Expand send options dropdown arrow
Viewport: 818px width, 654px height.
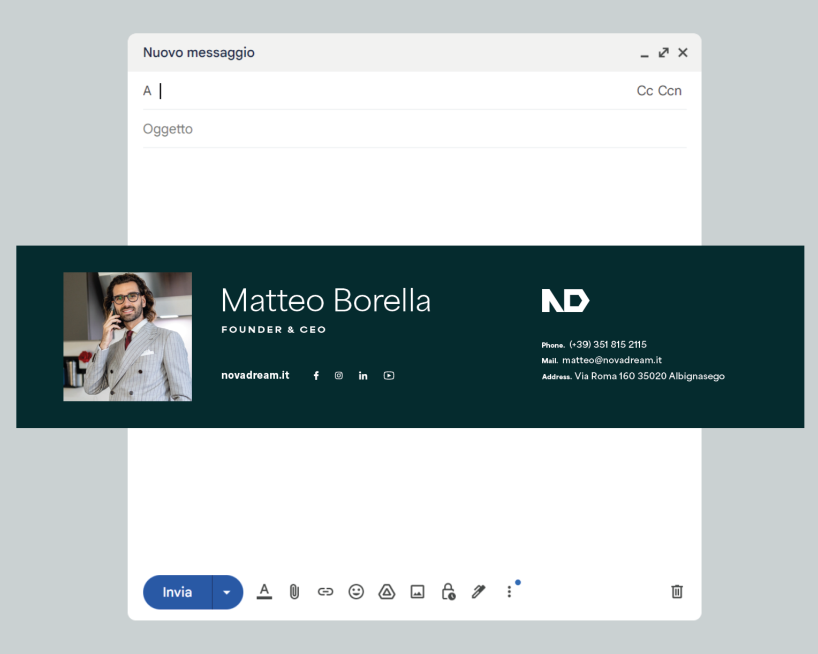227,592
